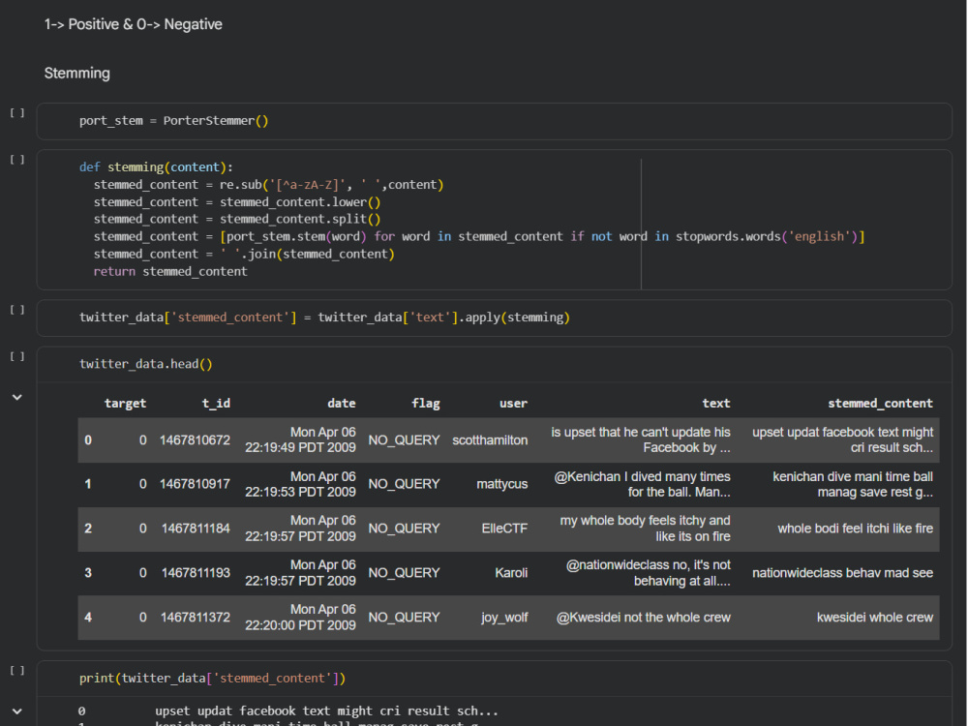968x726 pixels.
Task: Collapse the twitter_data.head() output
Action: coord(17,398)
